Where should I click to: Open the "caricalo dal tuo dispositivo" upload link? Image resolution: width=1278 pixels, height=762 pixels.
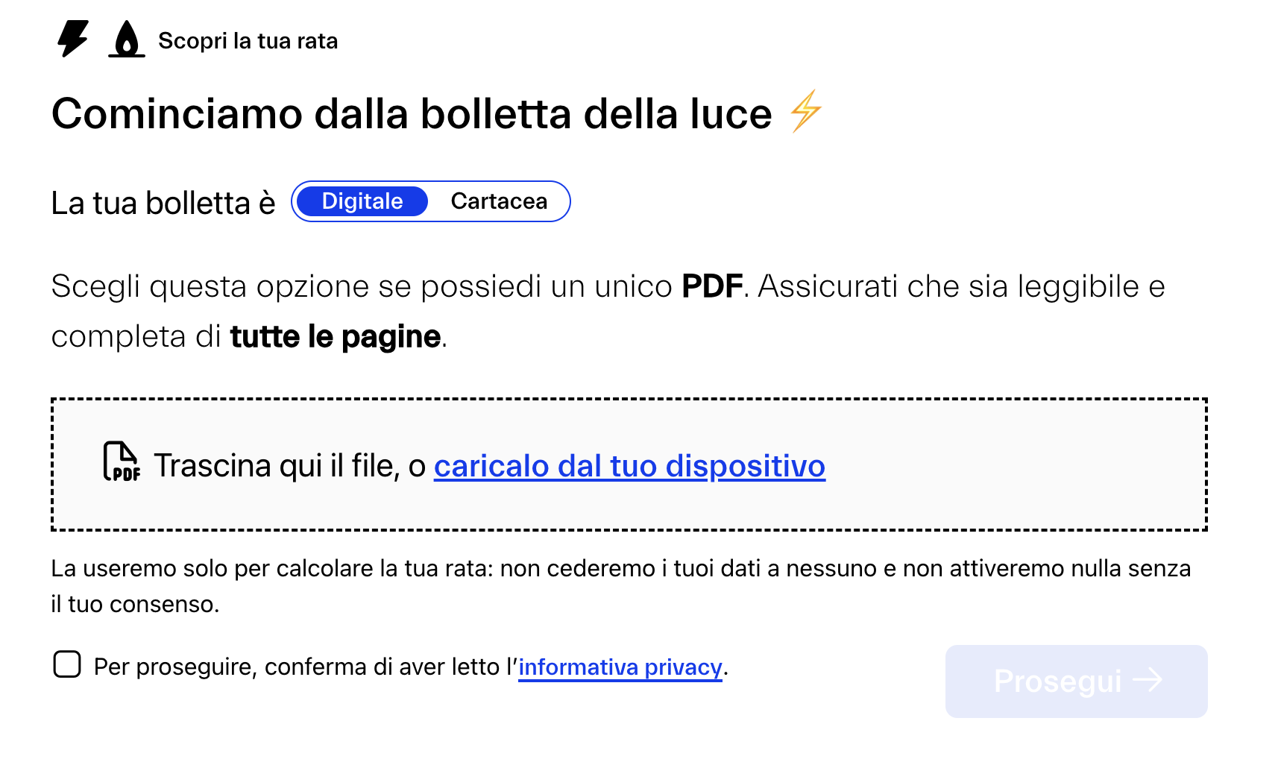pyautogui.click(x=629, y=466)
